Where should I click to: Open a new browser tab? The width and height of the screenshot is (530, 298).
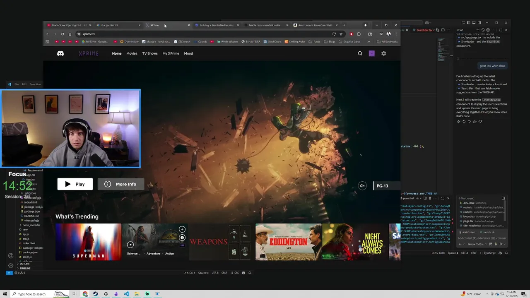344,25
